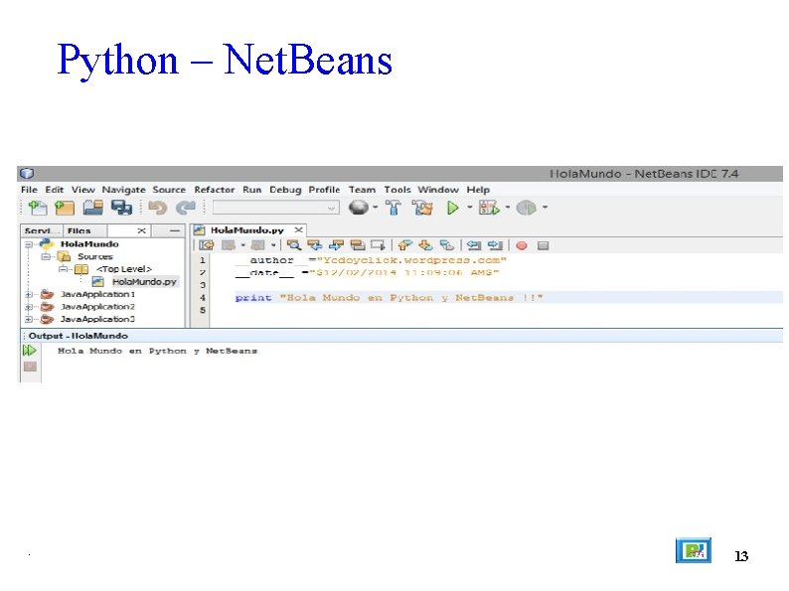Image resolution: width=789 pixels, height=591 pixels.
Task: Open the Window menu
Action: [438, 190]
